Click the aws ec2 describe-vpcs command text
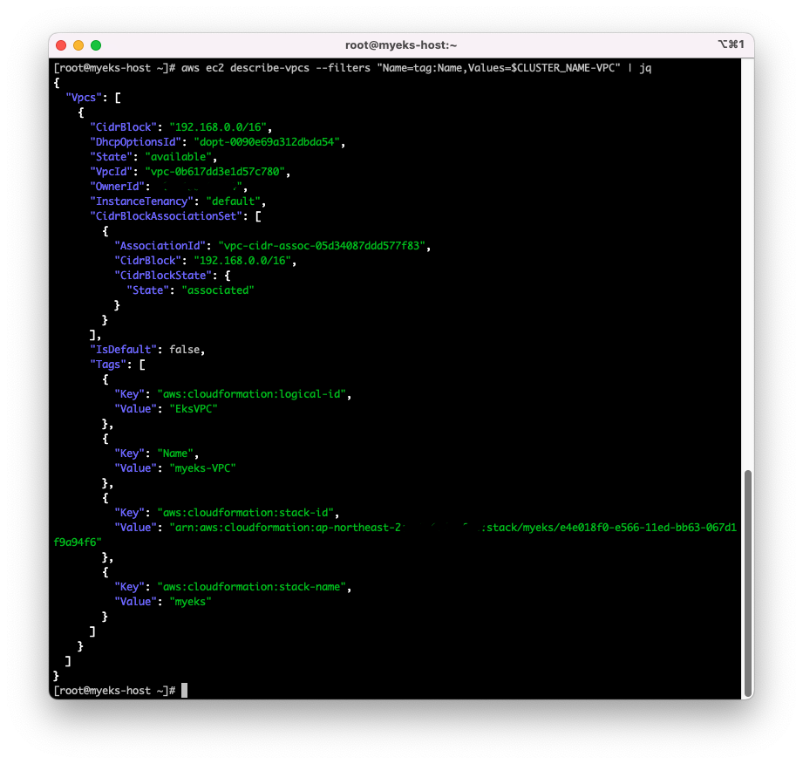 coord(416,68)
